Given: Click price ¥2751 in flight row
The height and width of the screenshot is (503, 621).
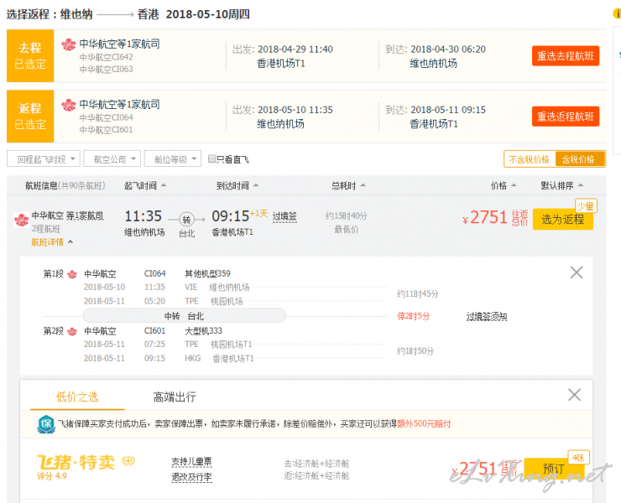Looking at the screenshot, I should pyautogui.click(x=485, y=218).
